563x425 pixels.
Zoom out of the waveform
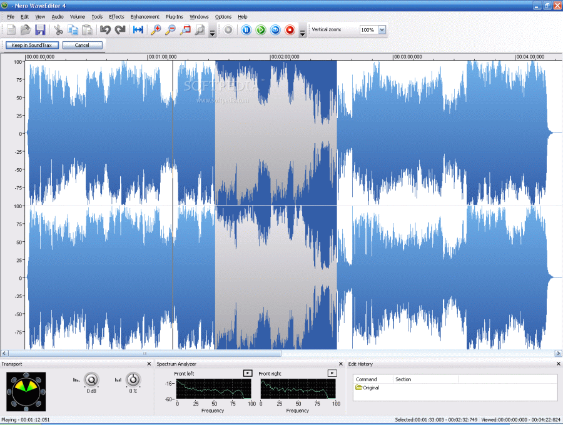tap(170, 30)
